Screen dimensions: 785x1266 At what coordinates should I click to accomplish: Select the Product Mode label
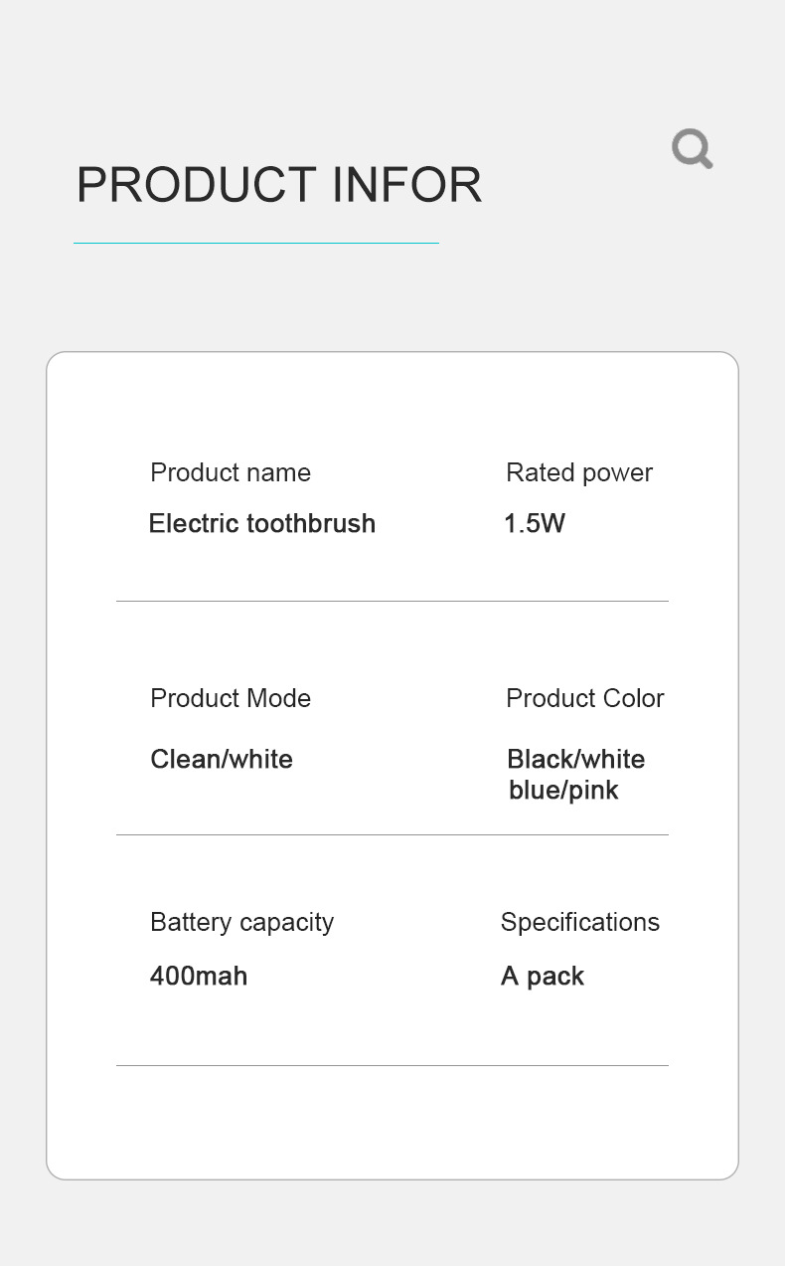click(x=231, y=698)
